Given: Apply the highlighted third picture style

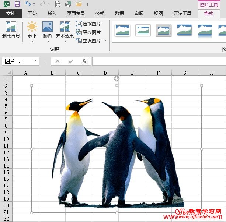Looking at the screenshot, I should (163, 30).
